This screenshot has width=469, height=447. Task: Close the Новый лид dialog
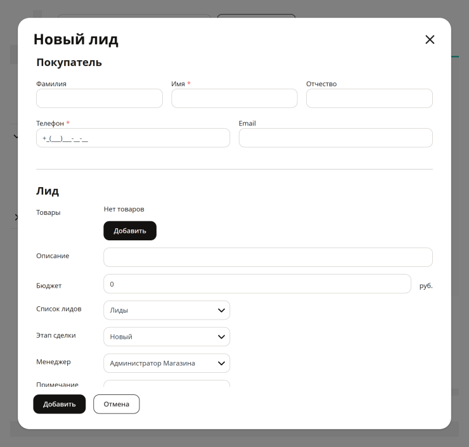[430, 39]
